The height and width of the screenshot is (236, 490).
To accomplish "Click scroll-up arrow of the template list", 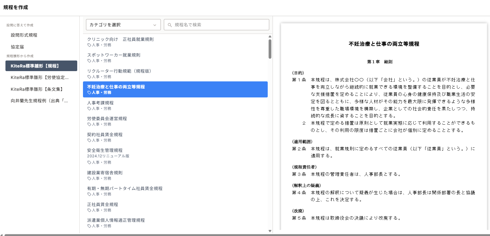I will pyautogui.click(x=270, y=37).
